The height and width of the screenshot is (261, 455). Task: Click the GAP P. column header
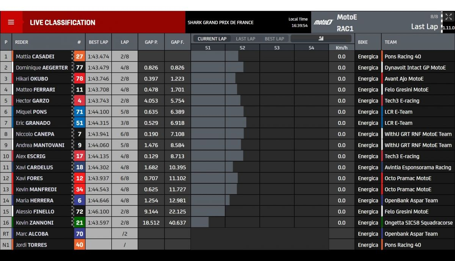pos(151,42)
